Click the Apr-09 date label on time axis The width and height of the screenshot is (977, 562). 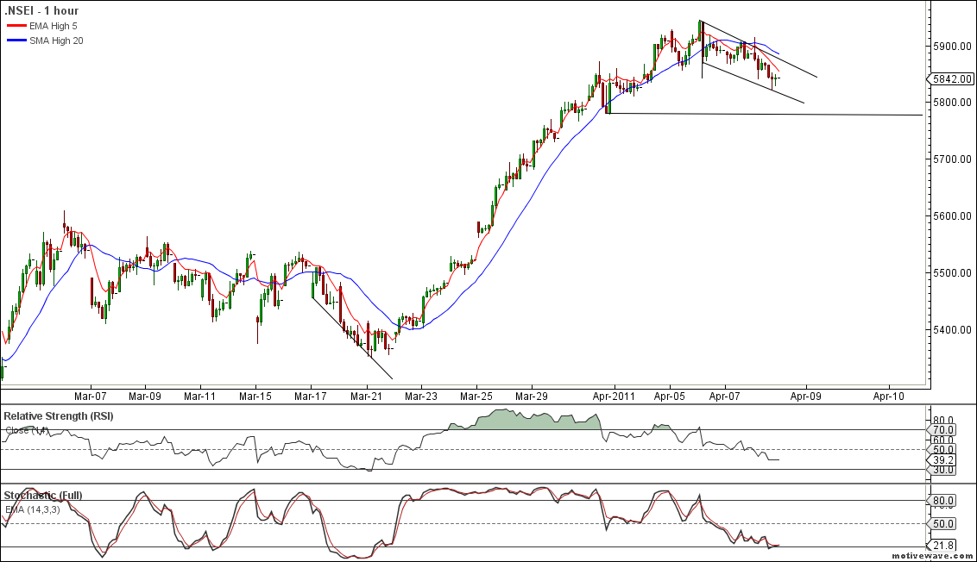point(806,396)
